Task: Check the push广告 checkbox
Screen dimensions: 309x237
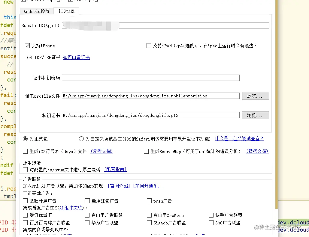Action: [149, 201]
